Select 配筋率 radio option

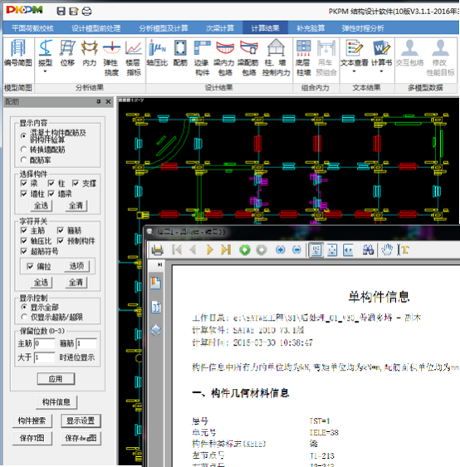click(x=23, y=160)
